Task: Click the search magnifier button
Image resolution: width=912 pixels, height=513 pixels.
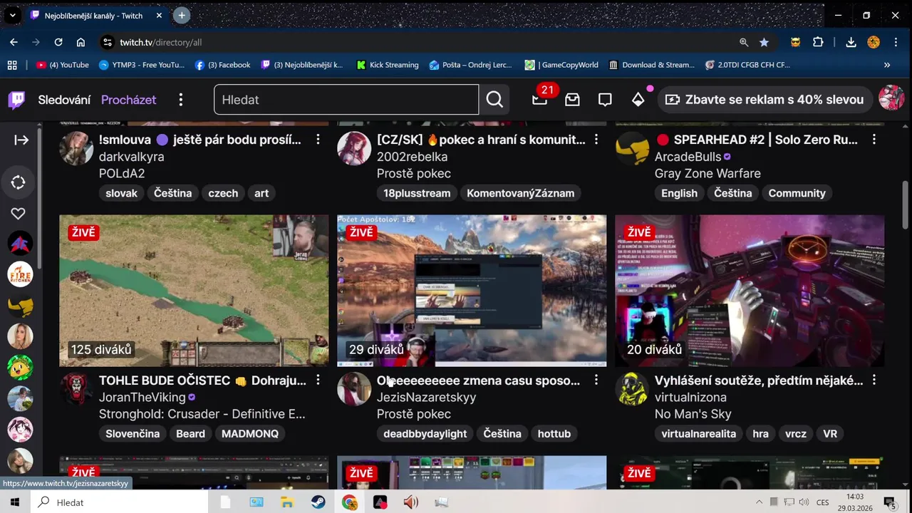Action: 494,100
